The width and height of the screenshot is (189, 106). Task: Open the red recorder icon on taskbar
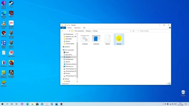[61, 104]
